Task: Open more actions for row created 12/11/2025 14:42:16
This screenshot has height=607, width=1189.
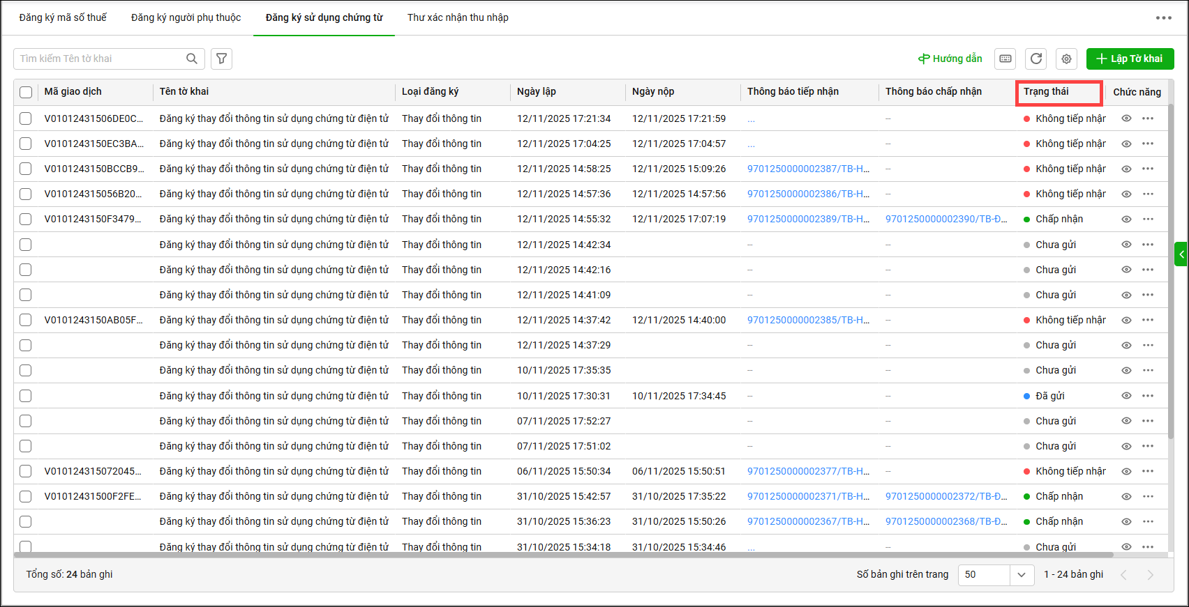Action: 1148,270
